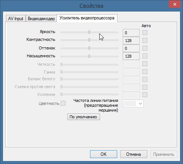The height and width of the screenshot is (164, 183).
Task: Confirm with the OK button
Action: point(103,154)
